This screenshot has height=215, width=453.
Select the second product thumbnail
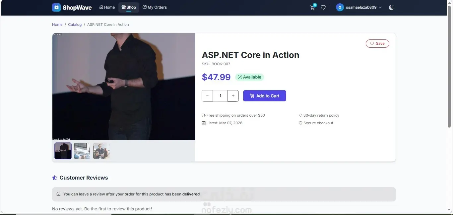pos(82,151)
